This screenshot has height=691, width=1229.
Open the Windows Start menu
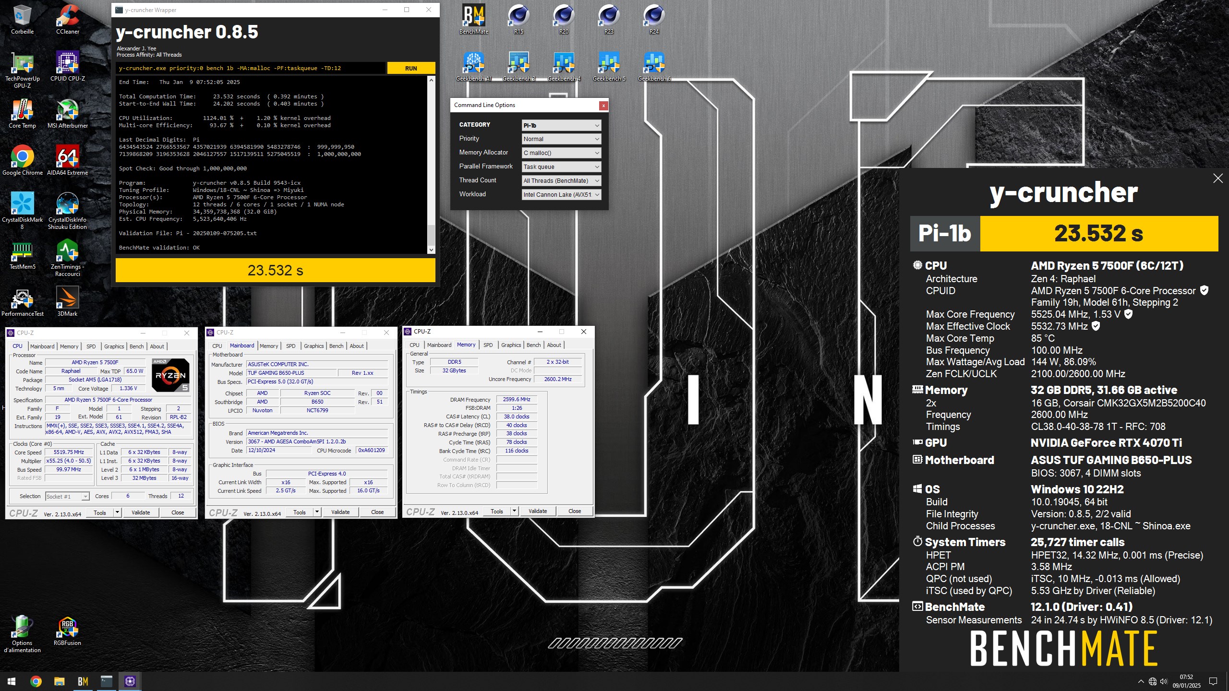coord(12,681)
